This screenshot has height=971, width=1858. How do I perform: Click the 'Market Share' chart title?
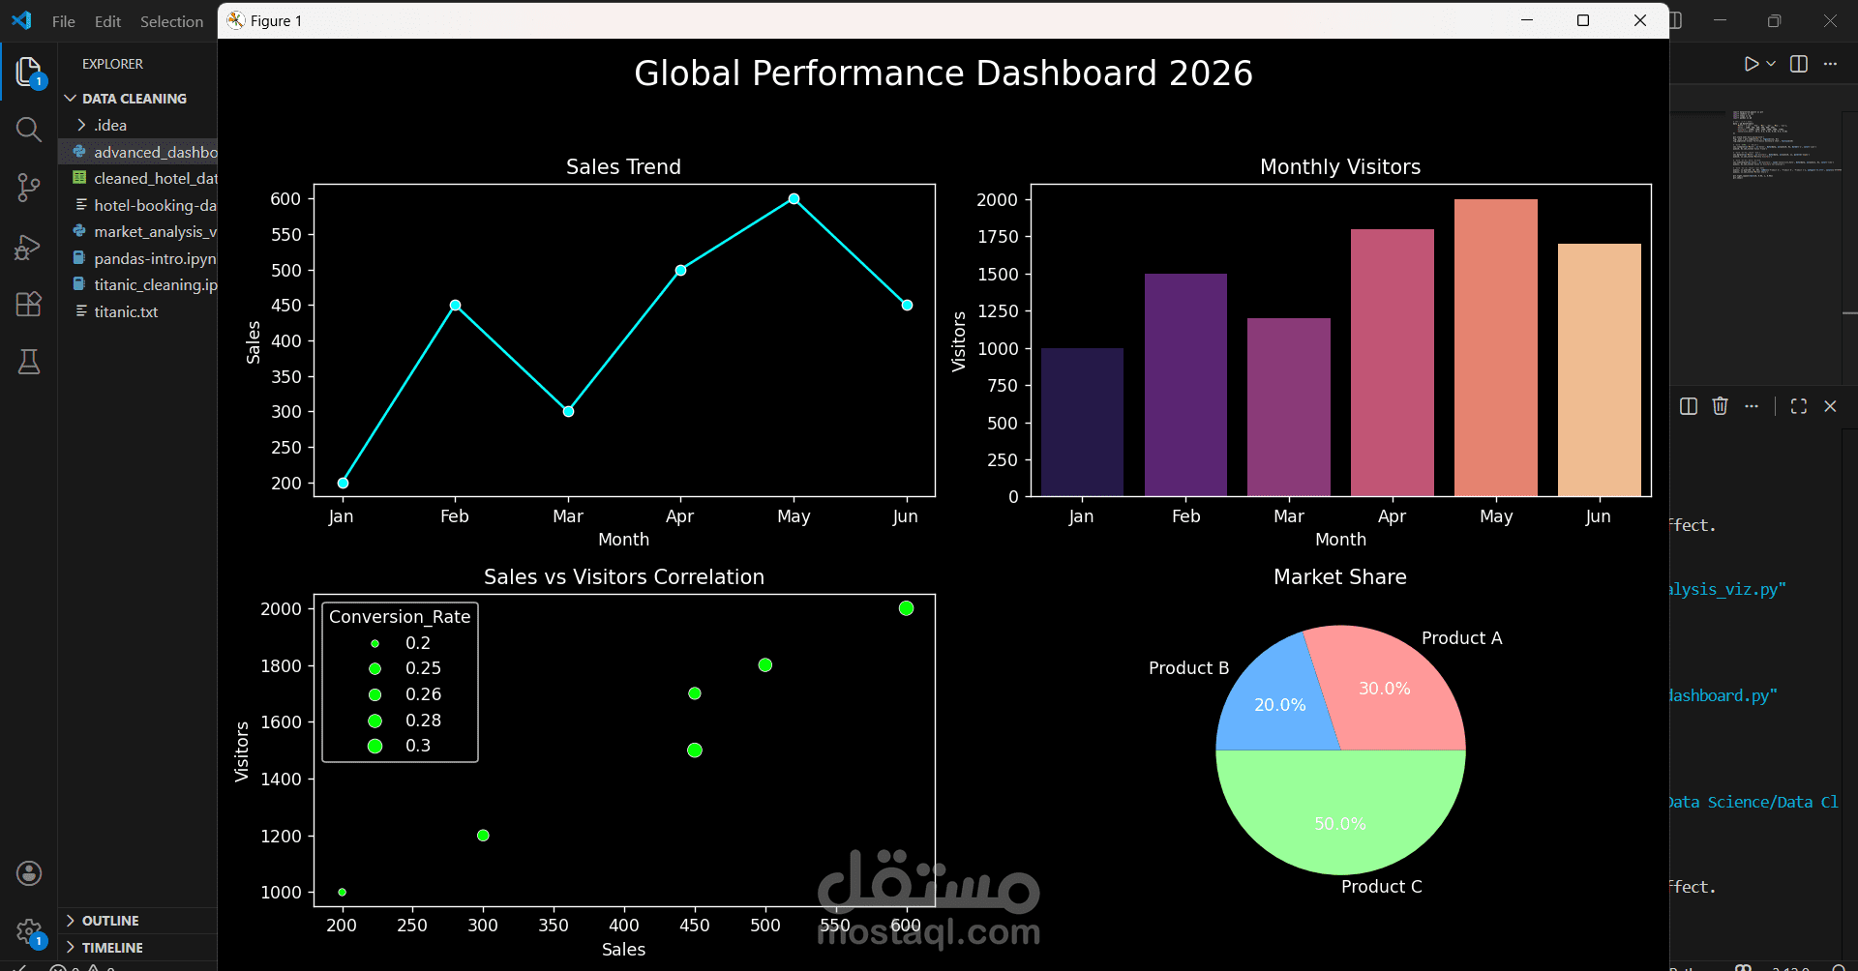(1340, 577)
